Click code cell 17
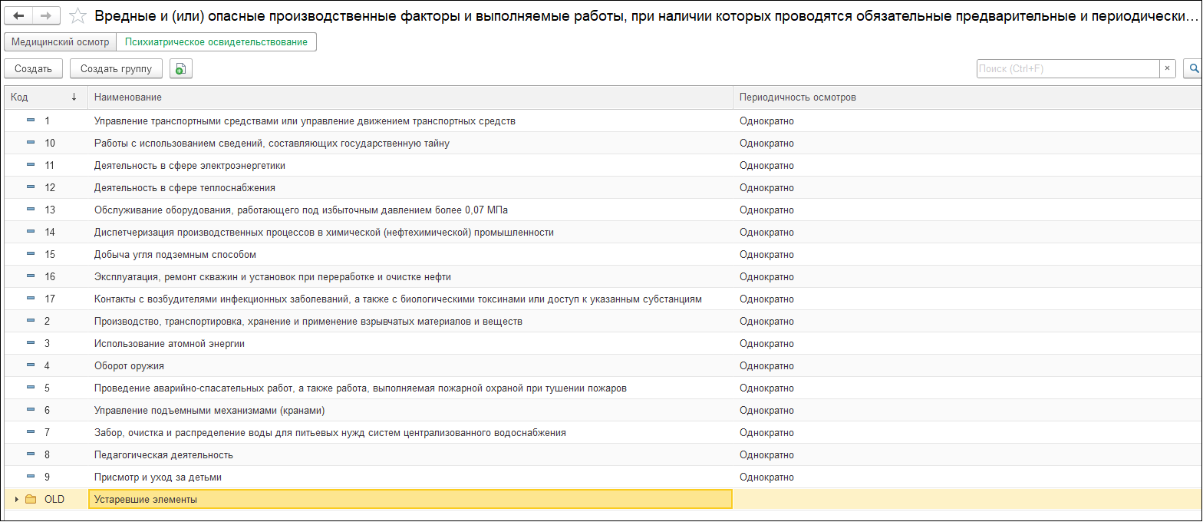This screenshot has width=1203, height=522. tap(50, 299)
